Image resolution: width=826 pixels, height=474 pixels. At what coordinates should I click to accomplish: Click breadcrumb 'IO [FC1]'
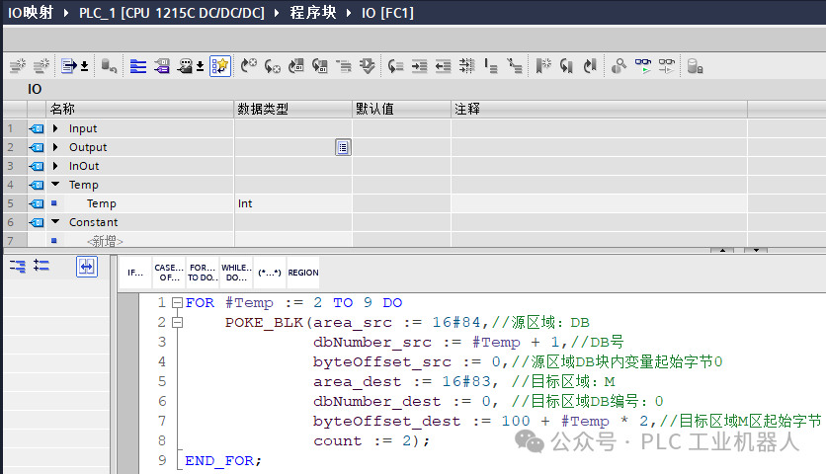tap(387, 12)
